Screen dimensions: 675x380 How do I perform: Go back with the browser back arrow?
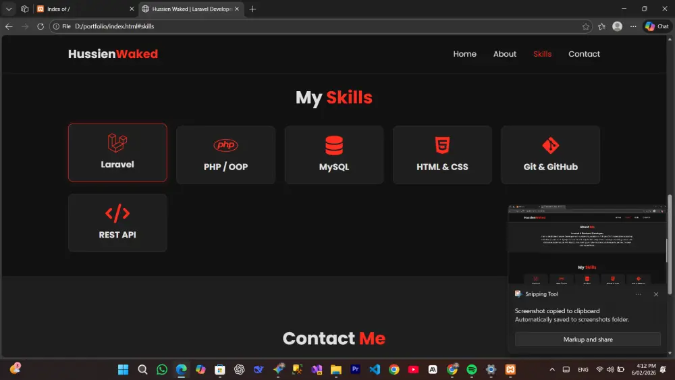click(x=9, y=26)
